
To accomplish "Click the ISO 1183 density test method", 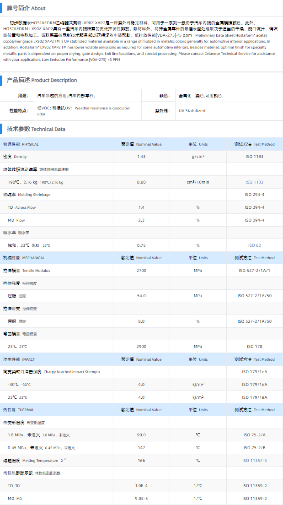I will 255,157.
